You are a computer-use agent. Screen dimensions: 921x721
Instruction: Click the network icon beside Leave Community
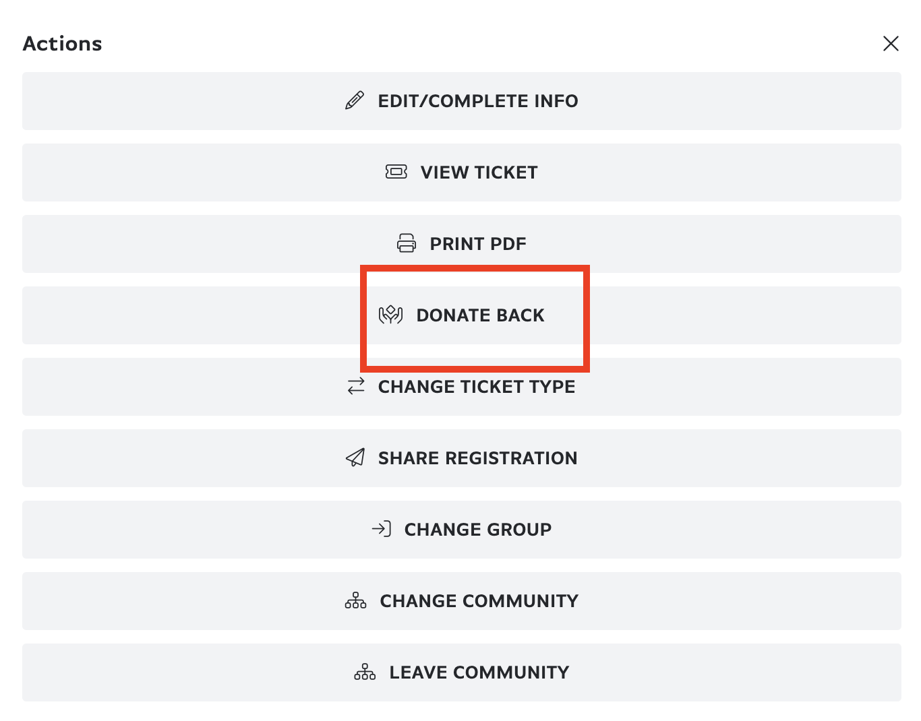(x=364, y=672)
